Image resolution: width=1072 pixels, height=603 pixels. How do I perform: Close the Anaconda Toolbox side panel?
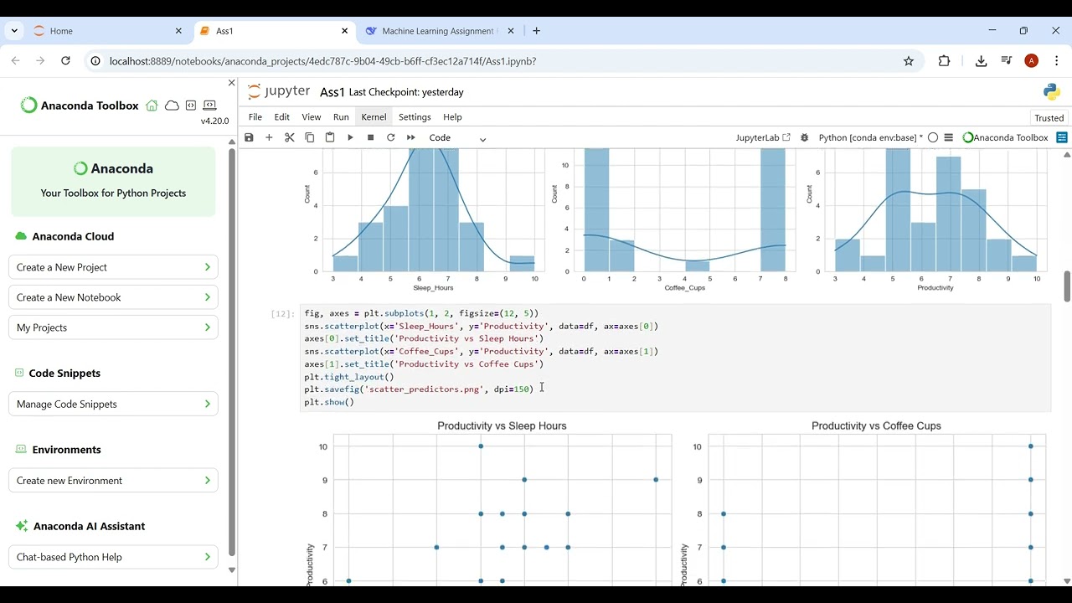[232, 83]
